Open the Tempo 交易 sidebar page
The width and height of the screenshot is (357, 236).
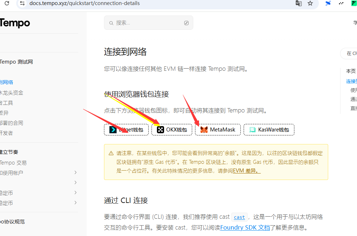tap(13, 163)
